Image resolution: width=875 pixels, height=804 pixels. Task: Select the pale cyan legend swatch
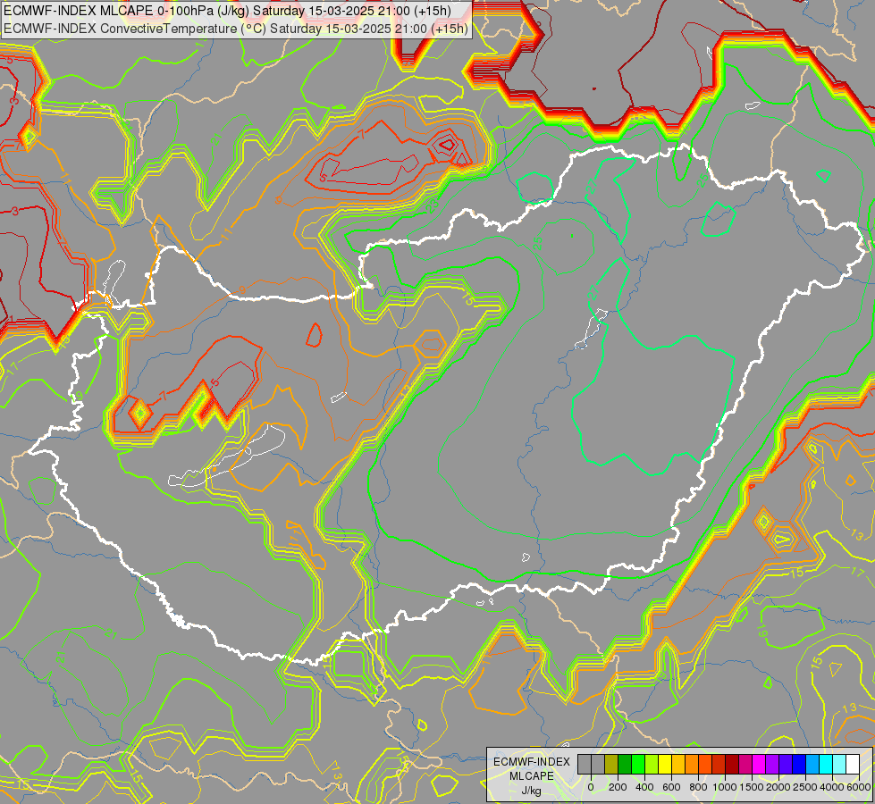[839, 765]
